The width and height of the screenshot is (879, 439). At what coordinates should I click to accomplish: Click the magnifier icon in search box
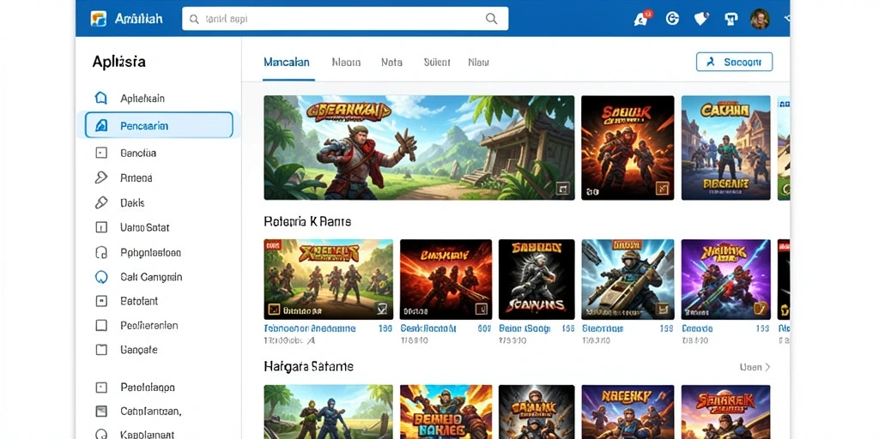click(491, 19)
